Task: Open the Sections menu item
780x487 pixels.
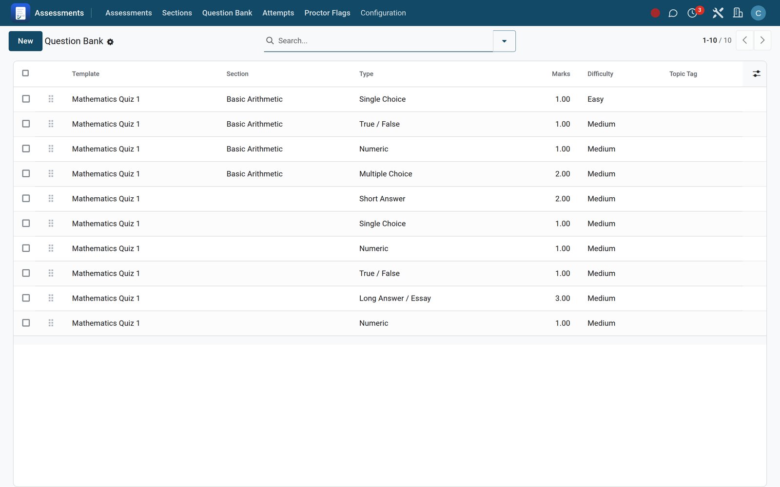Action: [x=177, y=13]
